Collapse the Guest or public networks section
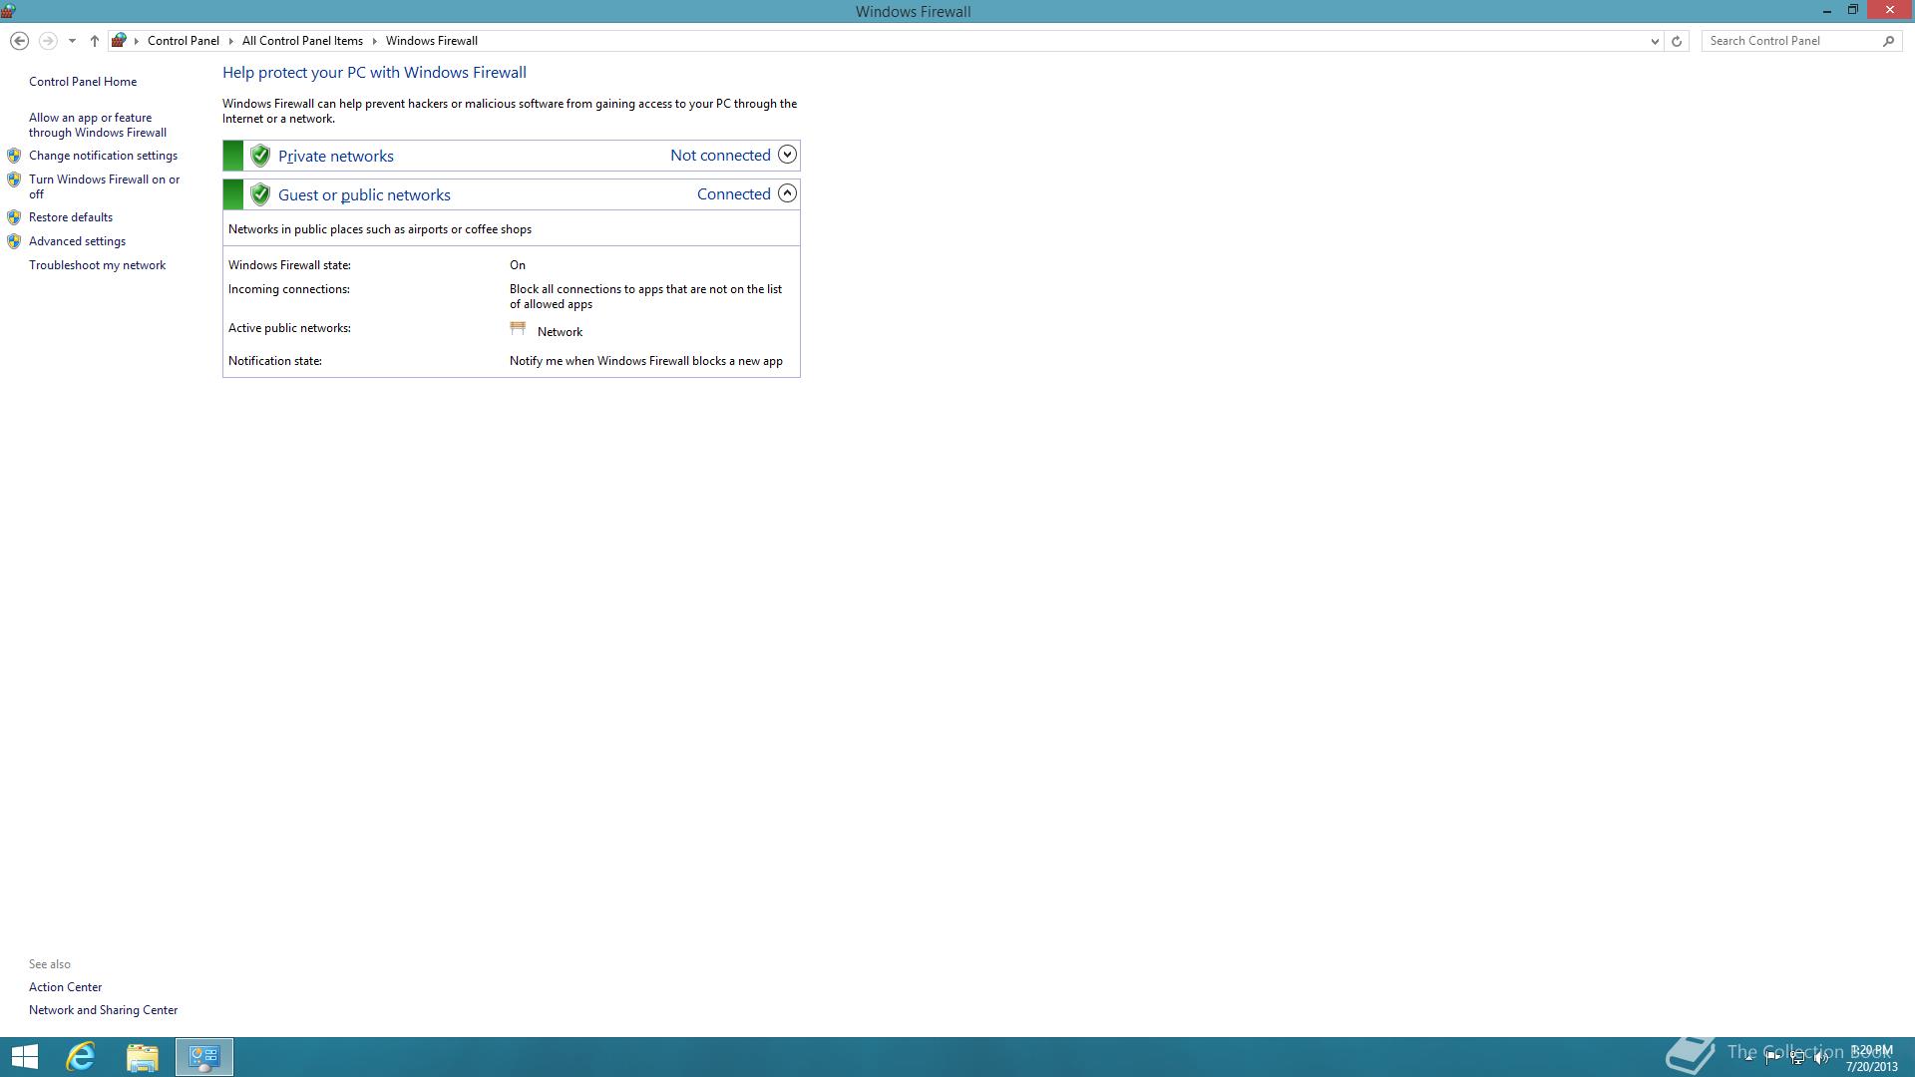The image size is (1915, 1077). click(787, 193)
